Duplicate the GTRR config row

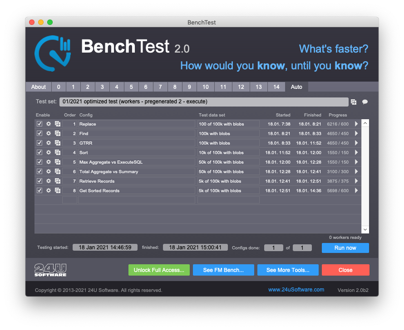coord(58,143)
